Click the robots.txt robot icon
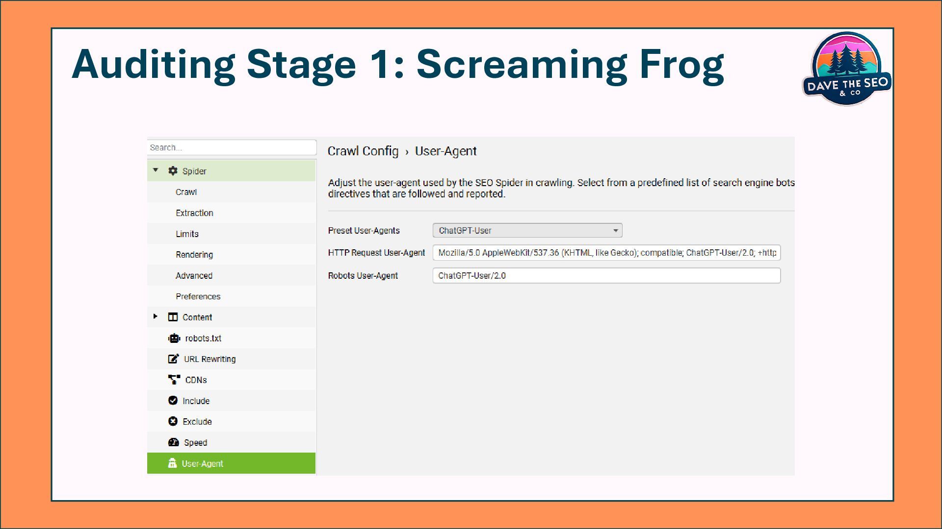Image resolution: width=942 pixels, height=529 pixels. (174, 338)
